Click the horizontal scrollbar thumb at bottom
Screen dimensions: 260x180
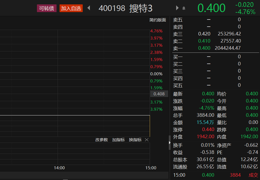65,180
